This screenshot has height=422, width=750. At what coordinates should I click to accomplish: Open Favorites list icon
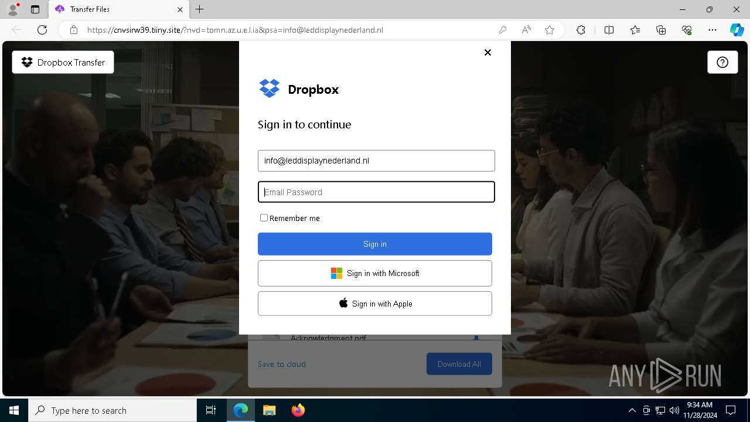635,30
